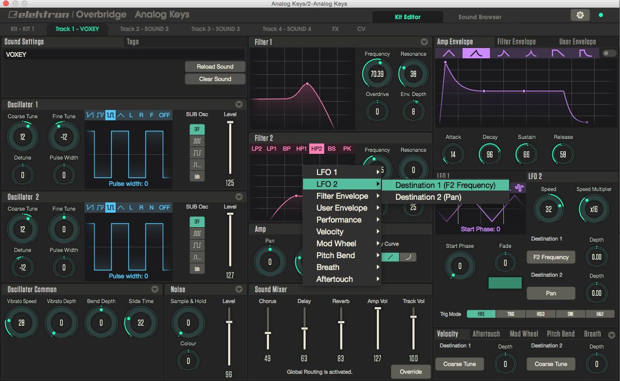
Task: Choose the first Amp Envelope shape icon
Action: tap(449, 53)
